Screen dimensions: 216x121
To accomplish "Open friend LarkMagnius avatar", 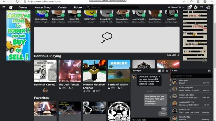I will tap(155, 14).
